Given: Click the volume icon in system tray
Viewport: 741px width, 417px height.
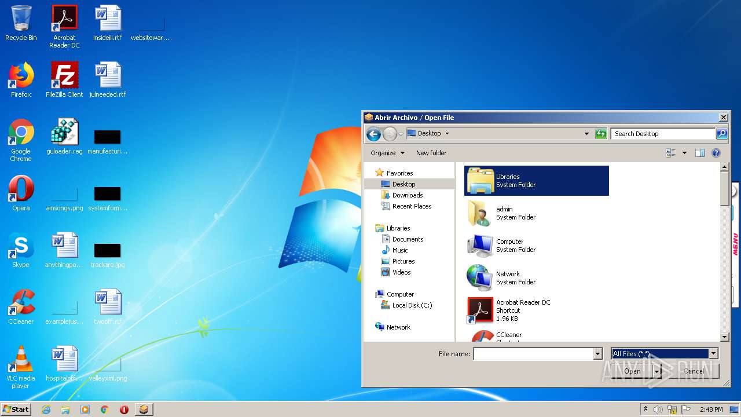Looking at the screenshot, I should pyautogui.click(x=658, y=409).
